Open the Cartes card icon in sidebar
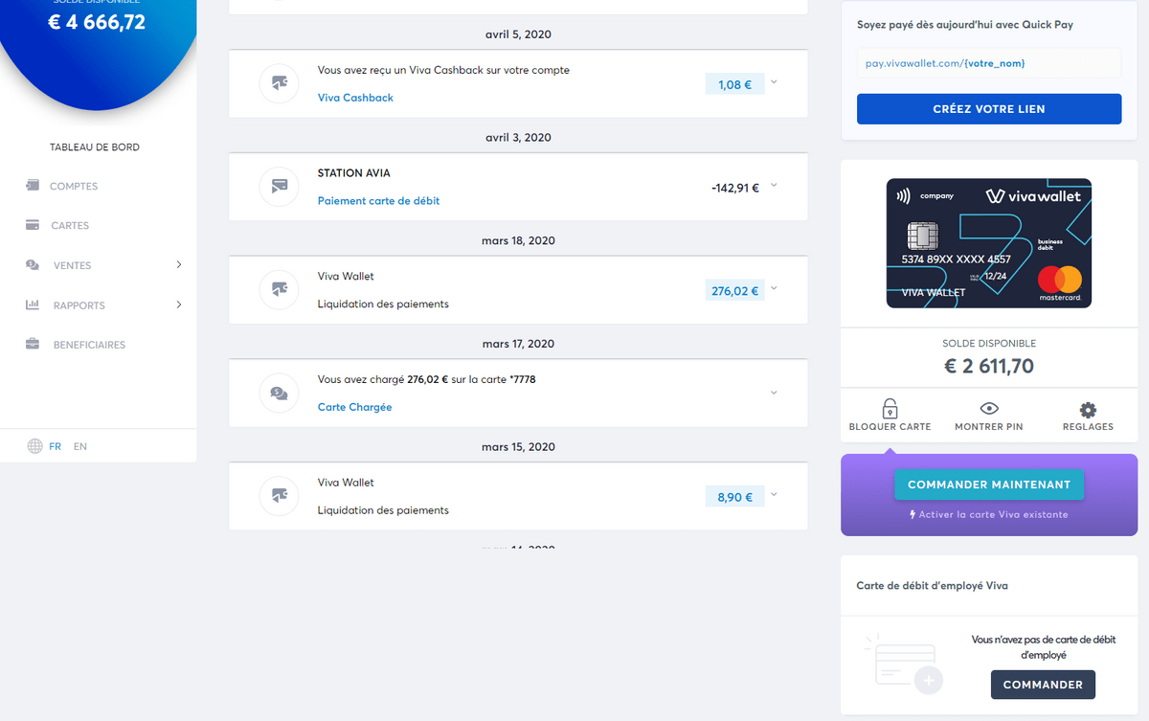1149x721 pixels. (x=33, y=225)
